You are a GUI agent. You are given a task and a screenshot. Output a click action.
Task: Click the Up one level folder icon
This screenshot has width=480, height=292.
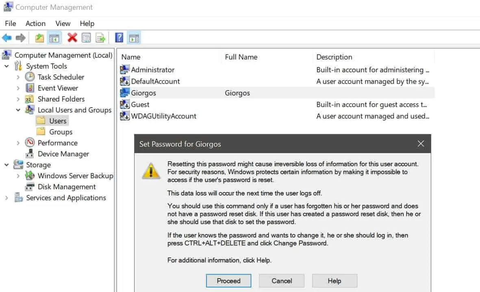pyautogui.click(x=39, y=38)
